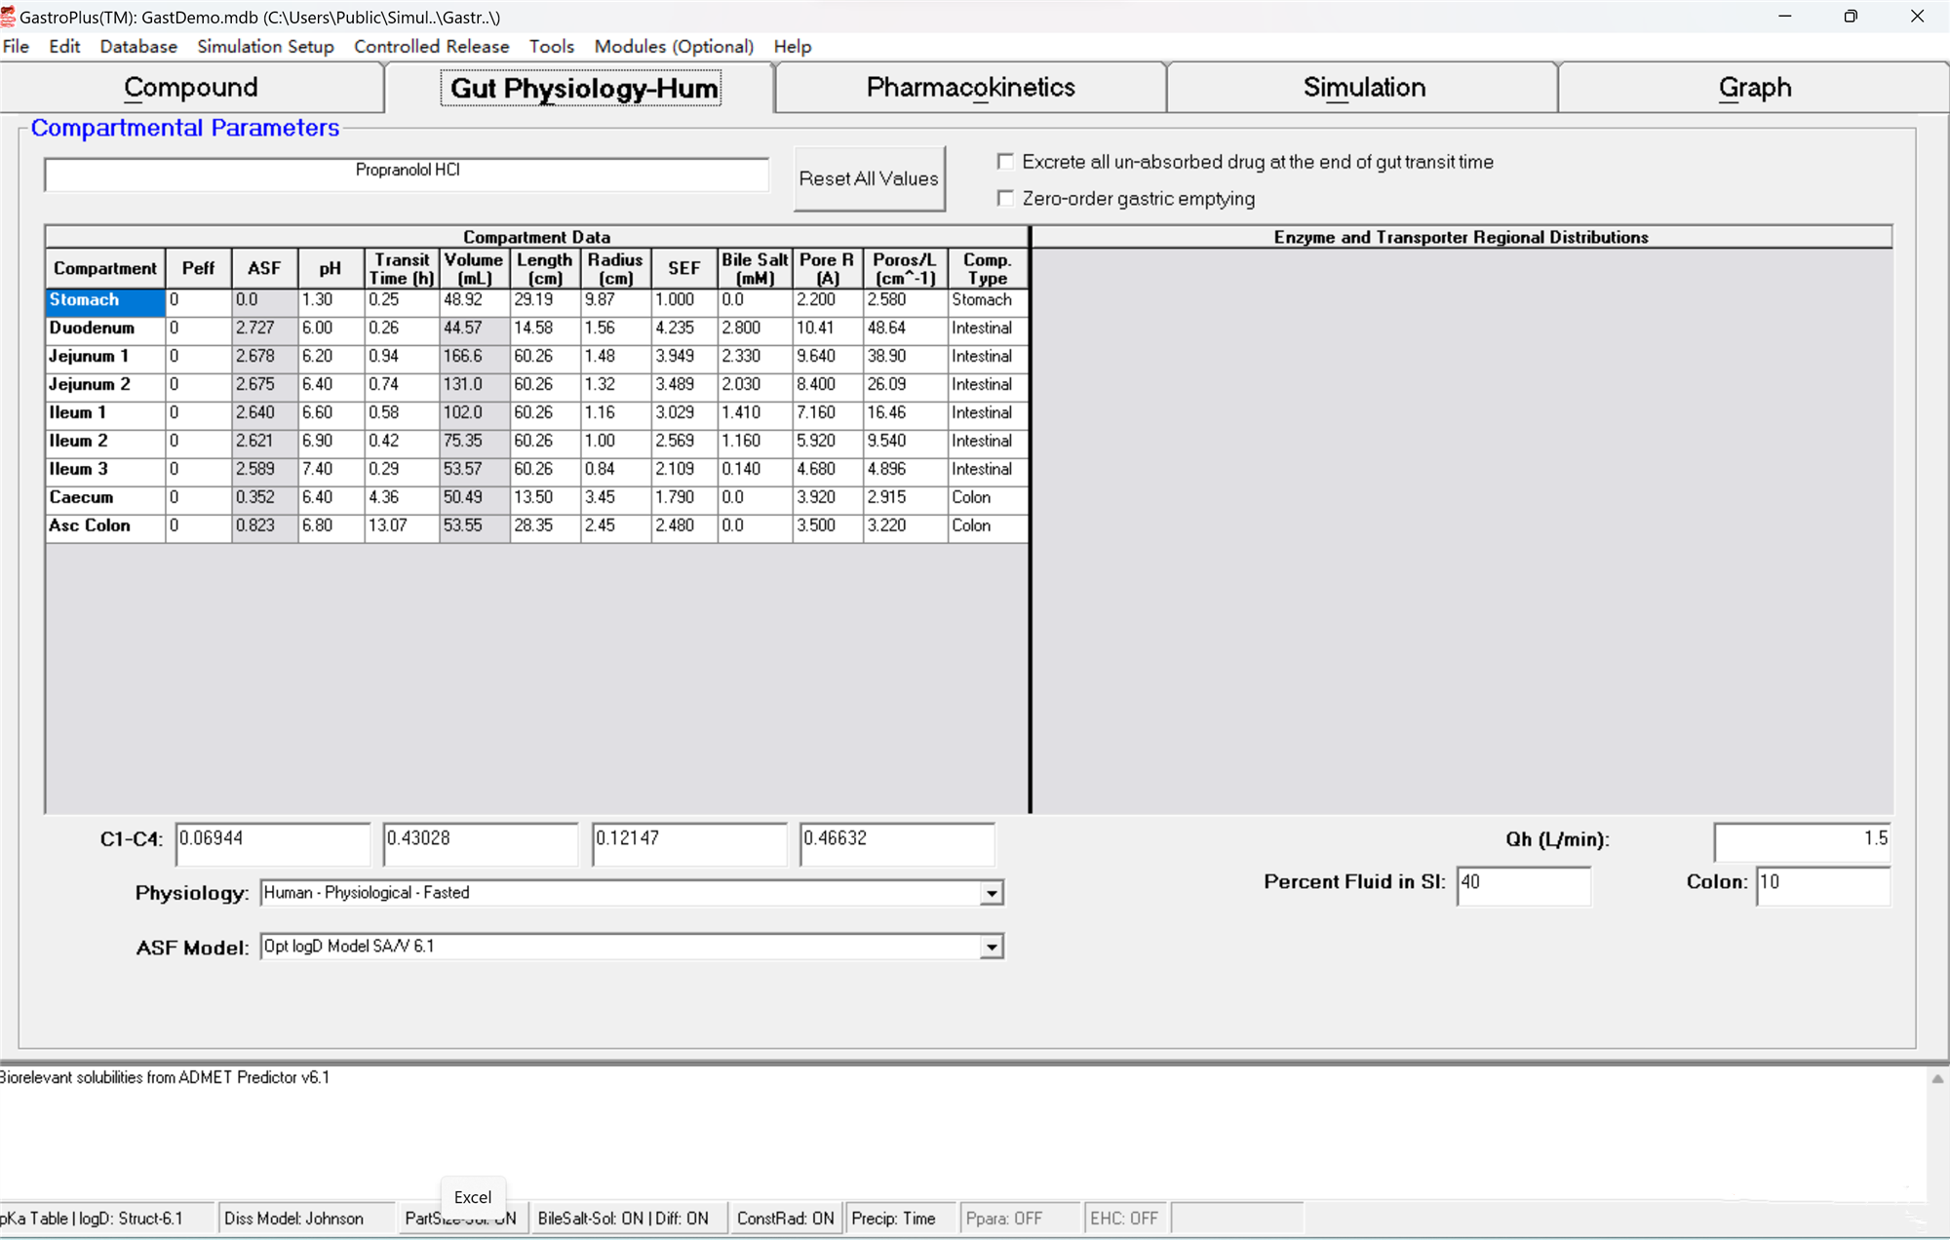This screenshot has width=1950, height=1240.
Task: Select the Ileum 2 compartment row
Action: pos(105,442)
